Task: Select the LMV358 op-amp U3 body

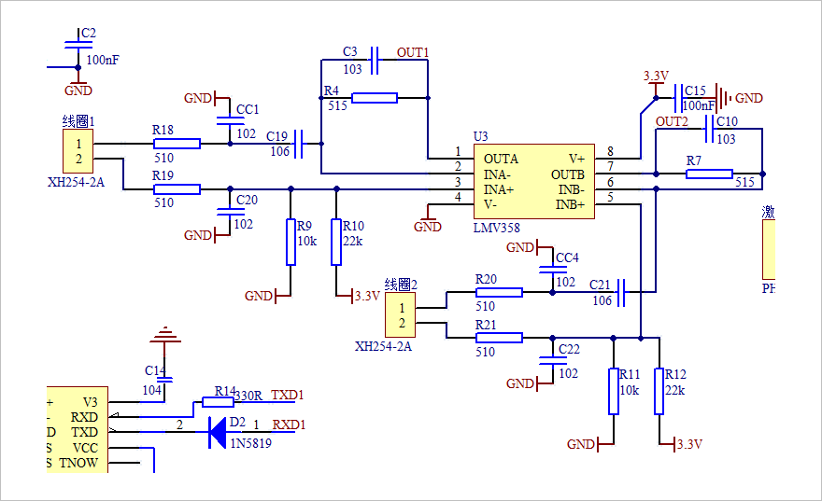Action: [533, 181]
